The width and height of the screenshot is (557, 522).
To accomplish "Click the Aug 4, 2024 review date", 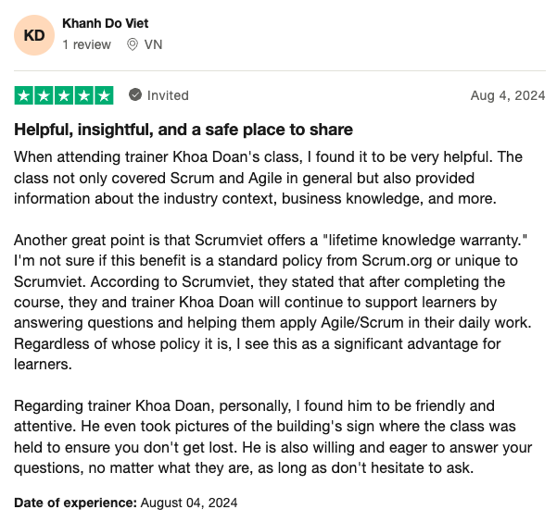I will point(508,95).
